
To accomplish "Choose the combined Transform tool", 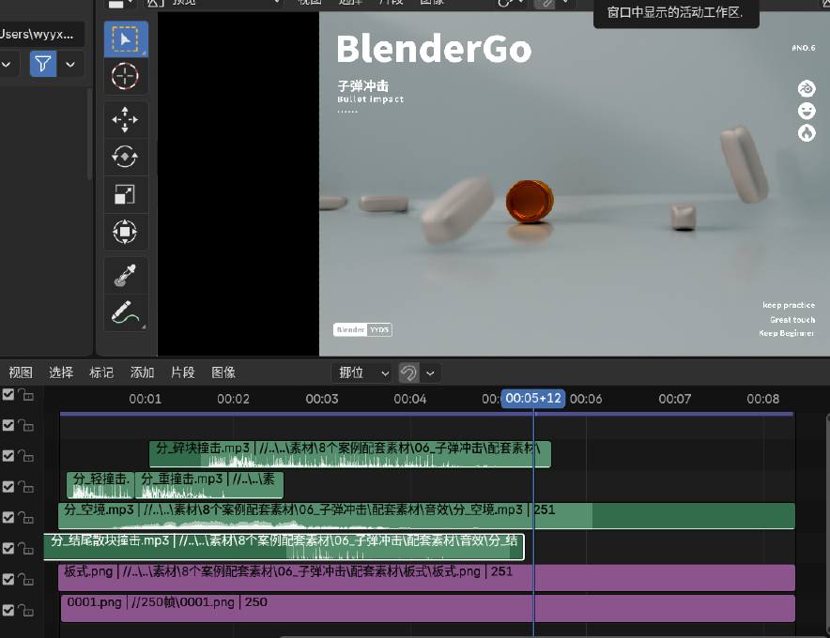I will tap(126, 232).
